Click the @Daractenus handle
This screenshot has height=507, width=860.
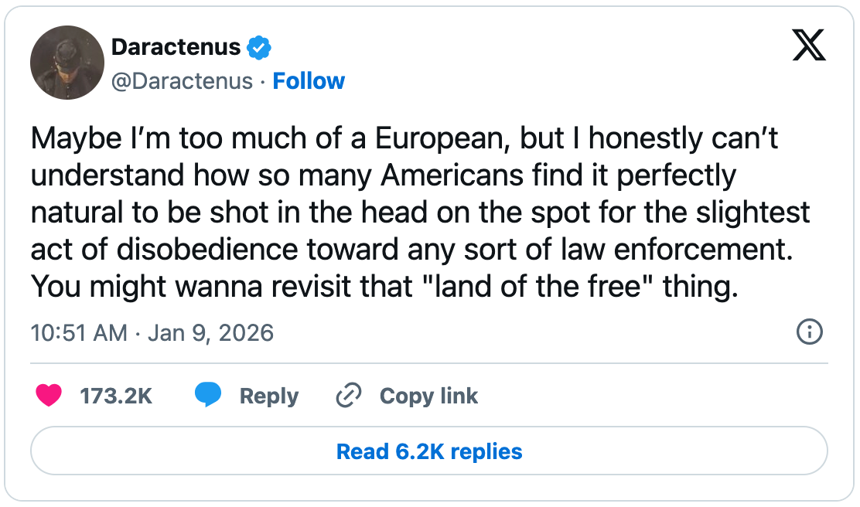tap(182, 80)
